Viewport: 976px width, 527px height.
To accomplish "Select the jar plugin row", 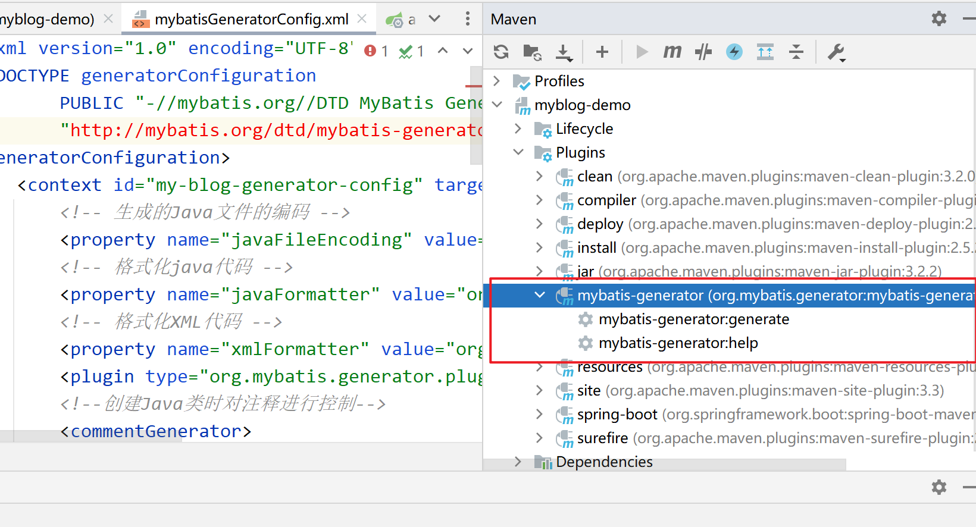I will (x=730, y=271).
